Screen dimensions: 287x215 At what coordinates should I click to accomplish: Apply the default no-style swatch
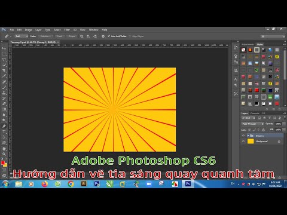[243, 50]
